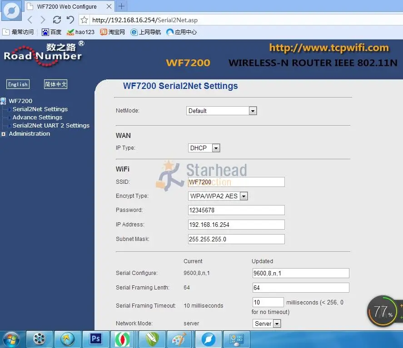Expand the Administration tree node
The image size is (403, 348).
click(x=3, y=134)
